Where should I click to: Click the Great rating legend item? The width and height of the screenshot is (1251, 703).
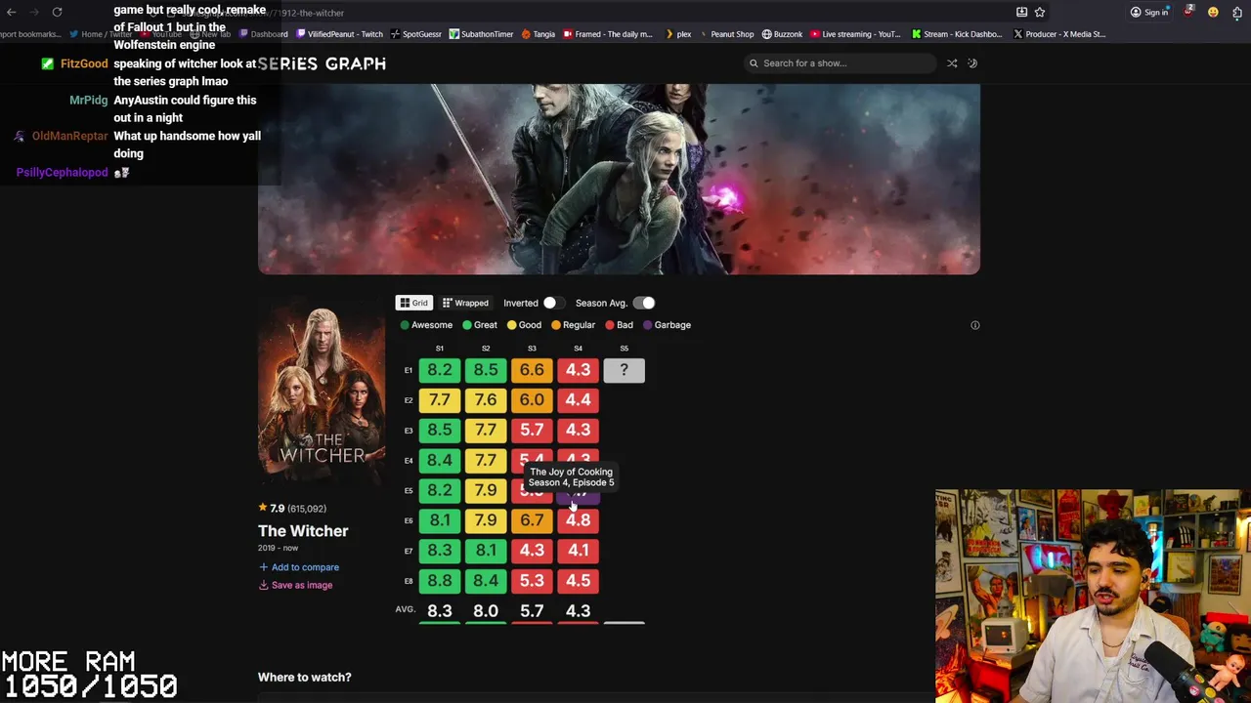click(x=480, y=325)
